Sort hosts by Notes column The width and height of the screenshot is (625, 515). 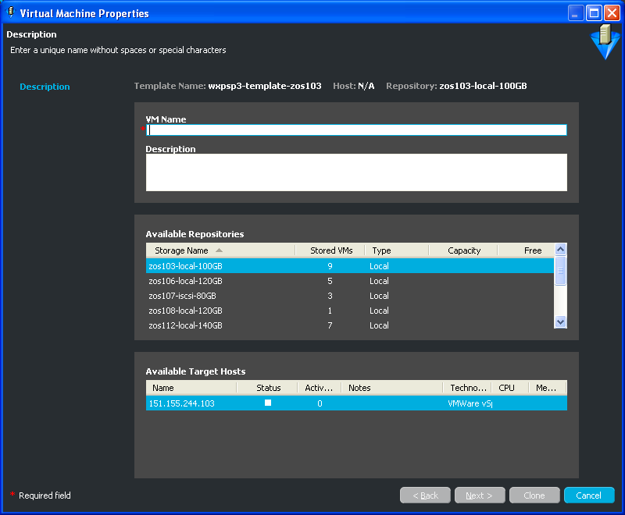pos(392,388)
